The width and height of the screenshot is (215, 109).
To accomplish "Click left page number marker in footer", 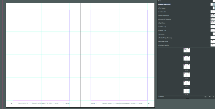I will [x=12, y=103].
